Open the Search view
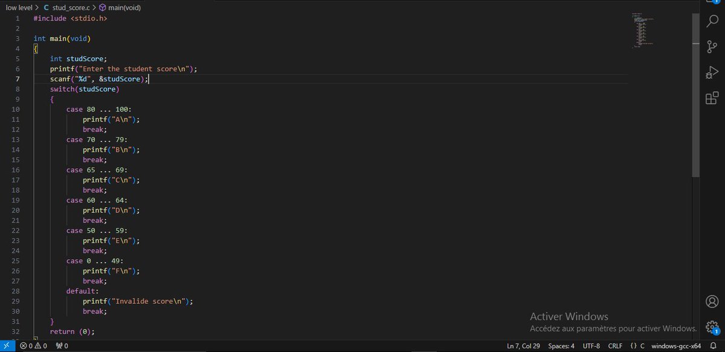 712,21
